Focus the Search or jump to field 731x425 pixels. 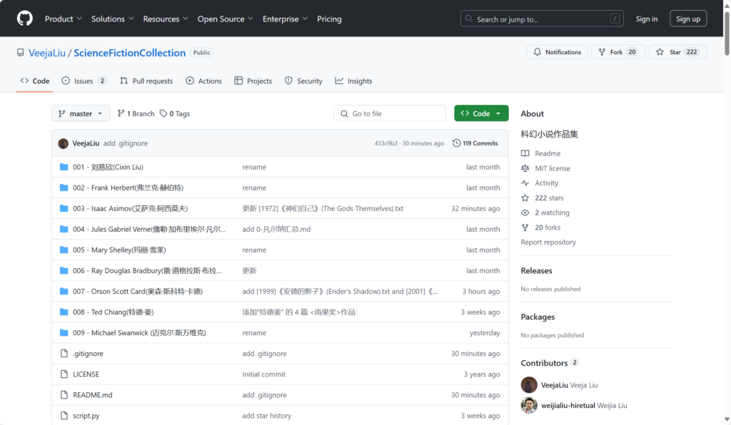[542, 19]
